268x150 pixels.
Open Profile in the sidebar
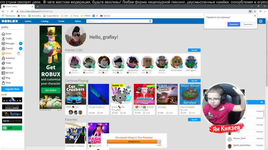coord(7,39)
